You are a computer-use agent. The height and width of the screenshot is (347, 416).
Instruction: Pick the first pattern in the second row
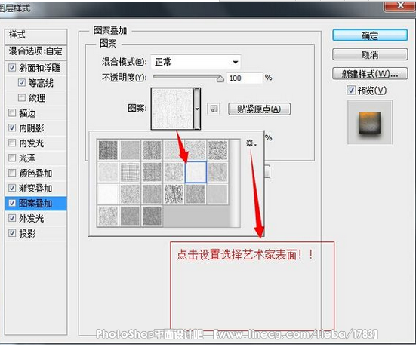pyautogui.click(x=108, y=172)
